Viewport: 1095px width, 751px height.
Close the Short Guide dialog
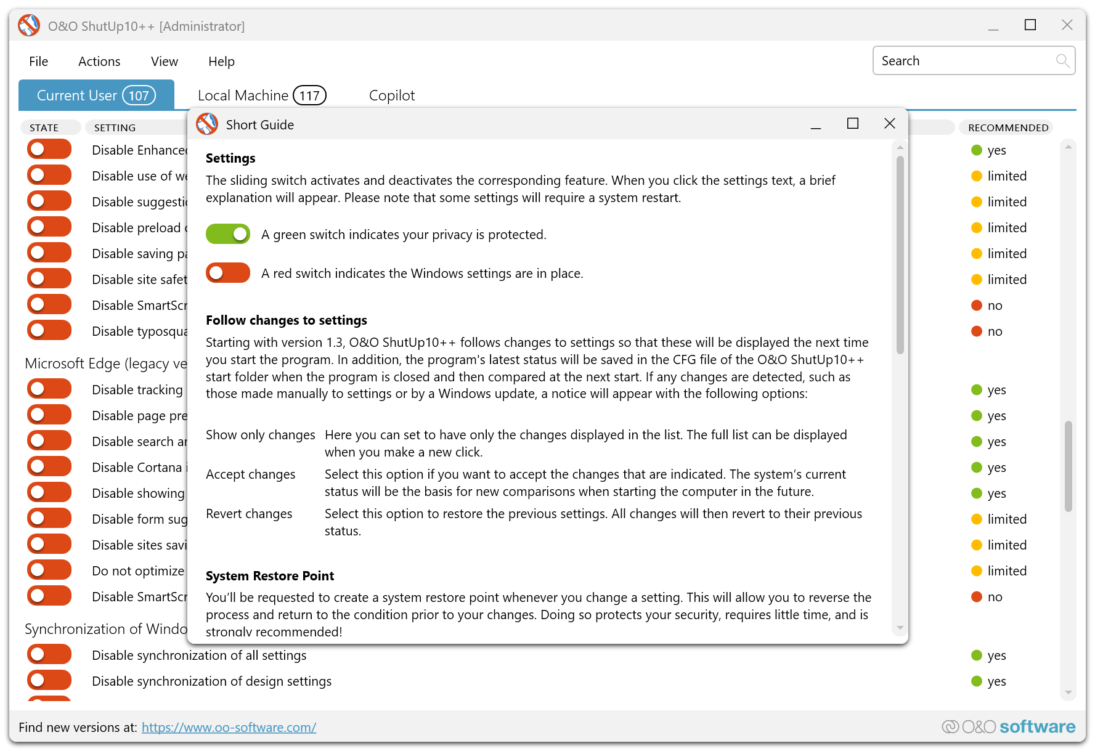[889, 124]
